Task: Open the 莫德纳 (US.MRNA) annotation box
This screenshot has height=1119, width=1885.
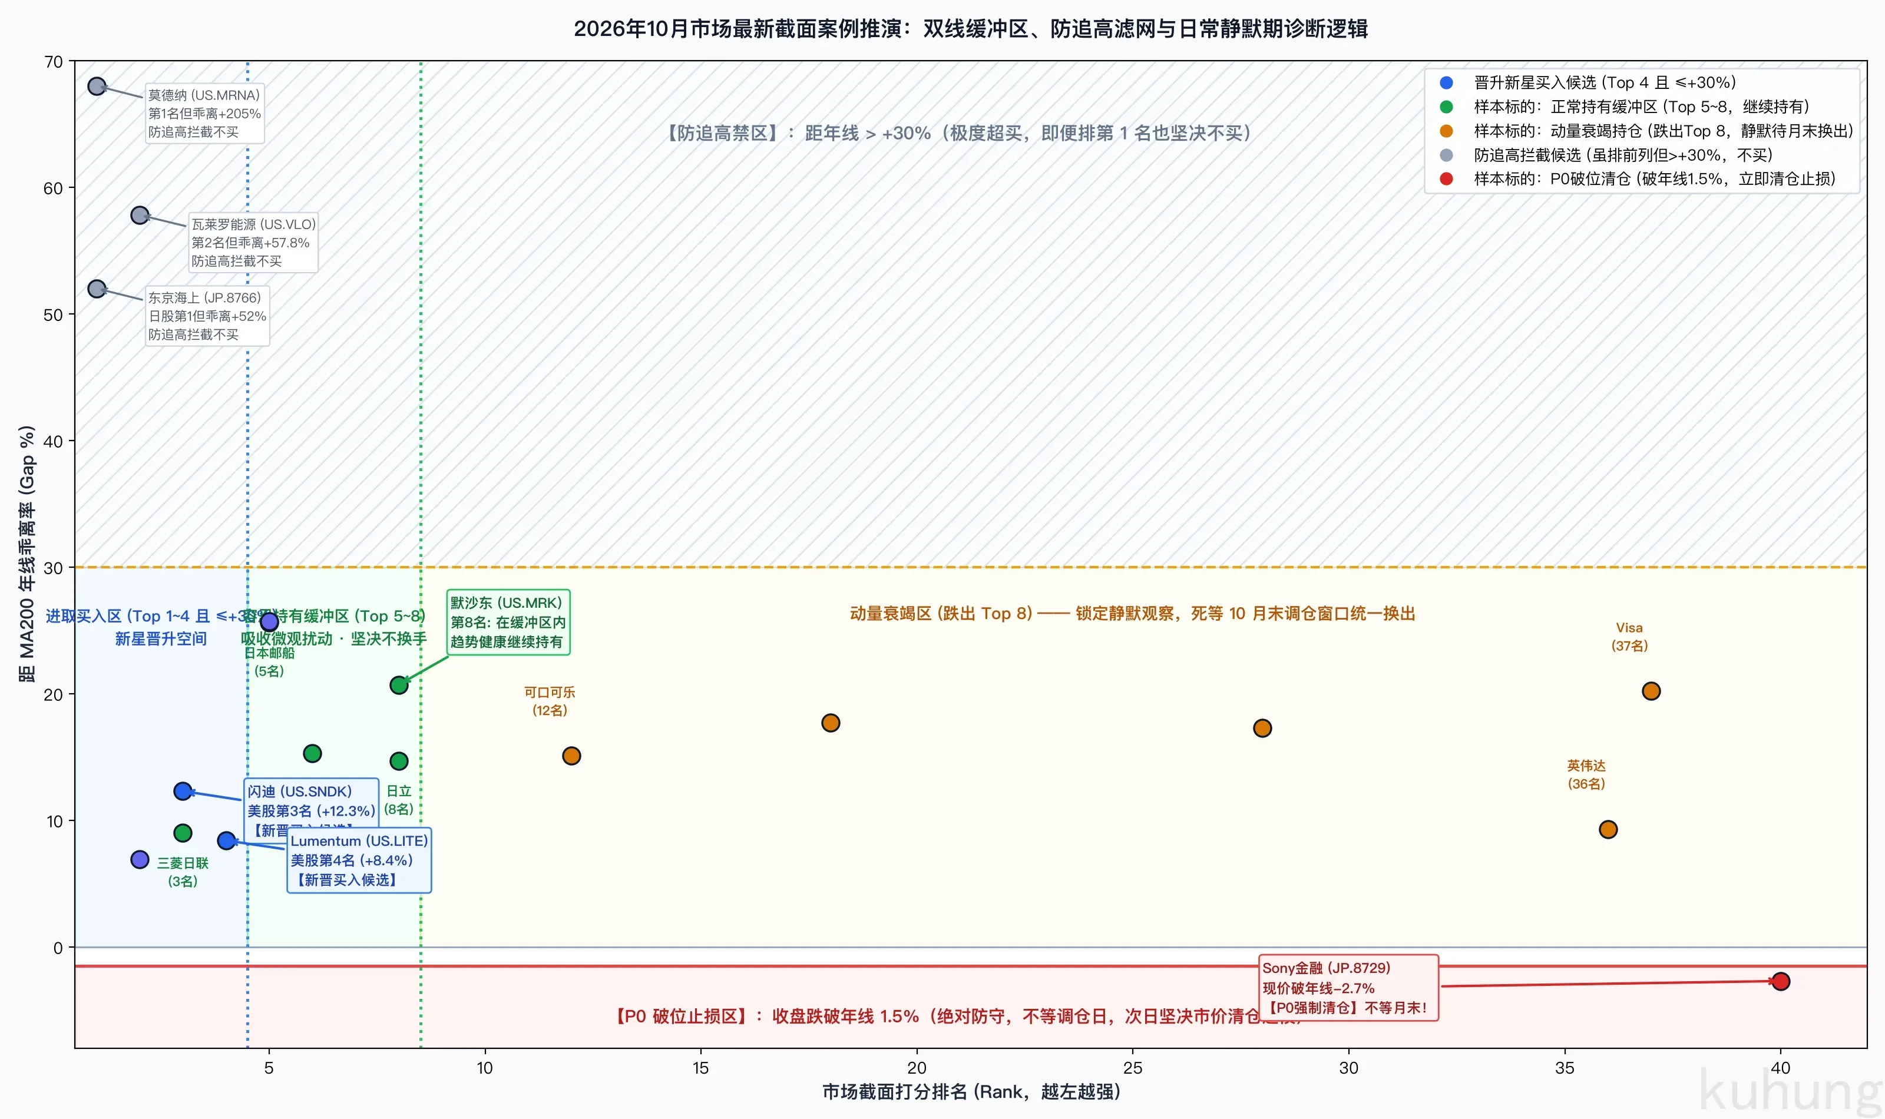Action: coord(204,113)
